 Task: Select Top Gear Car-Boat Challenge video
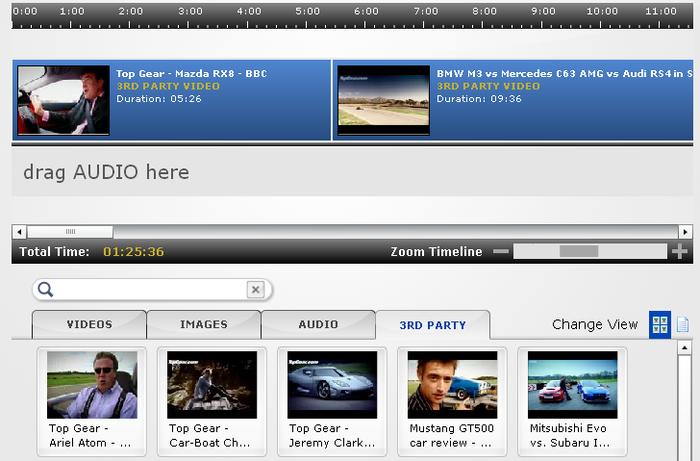pyautogui.click(x=212, y=401)
